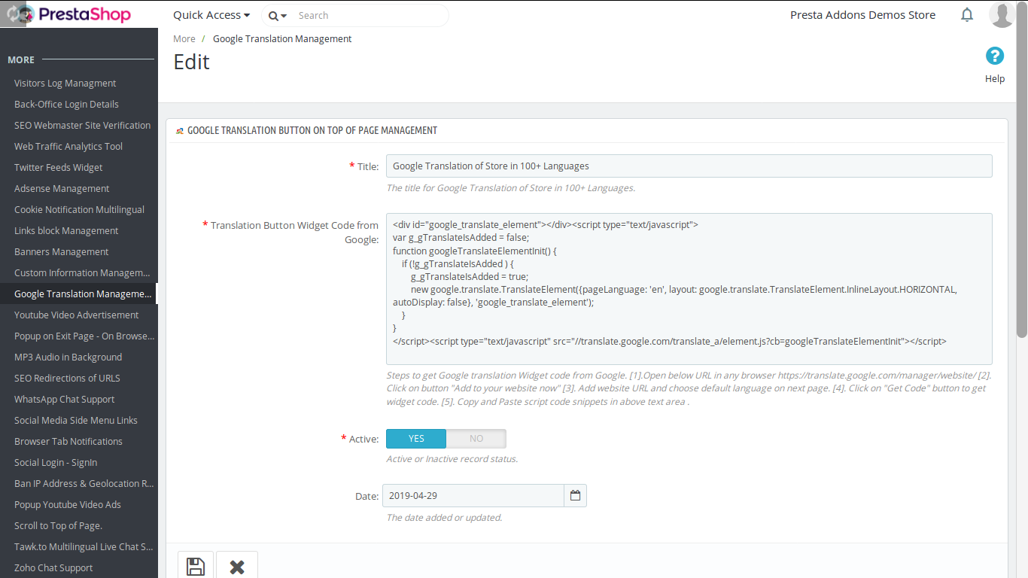Open search scope dropdown arrow
The image size is (1028, 578).
(x=284, y=16)
